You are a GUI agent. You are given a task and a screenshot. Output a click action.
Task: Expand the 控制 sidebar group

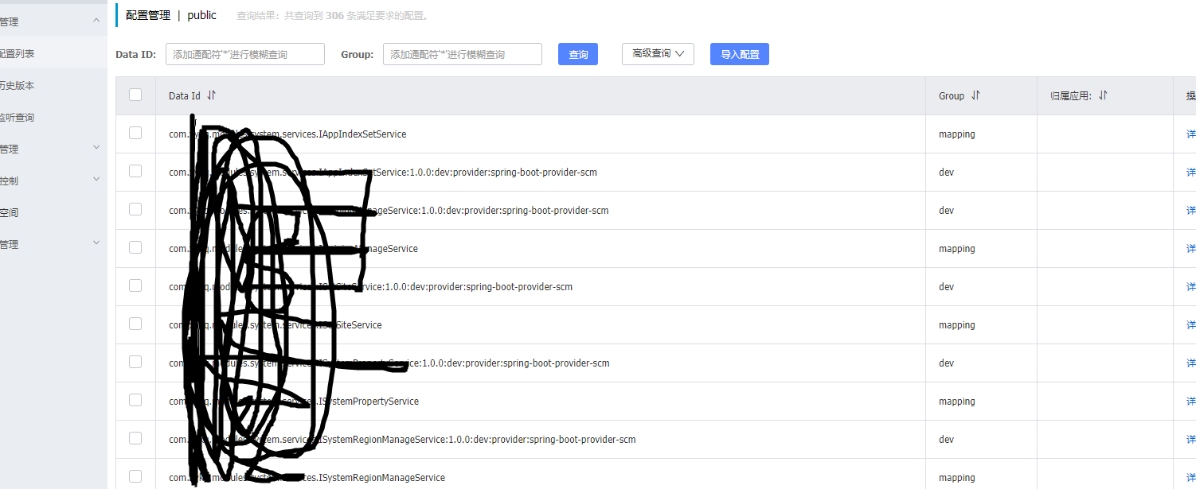pos(96,180)
